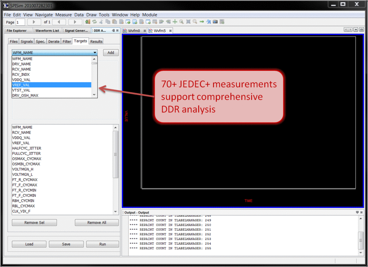Viewport: 368px width, 267px height.
Task: Click the camera snapshot icon
Action: (215, 22)
